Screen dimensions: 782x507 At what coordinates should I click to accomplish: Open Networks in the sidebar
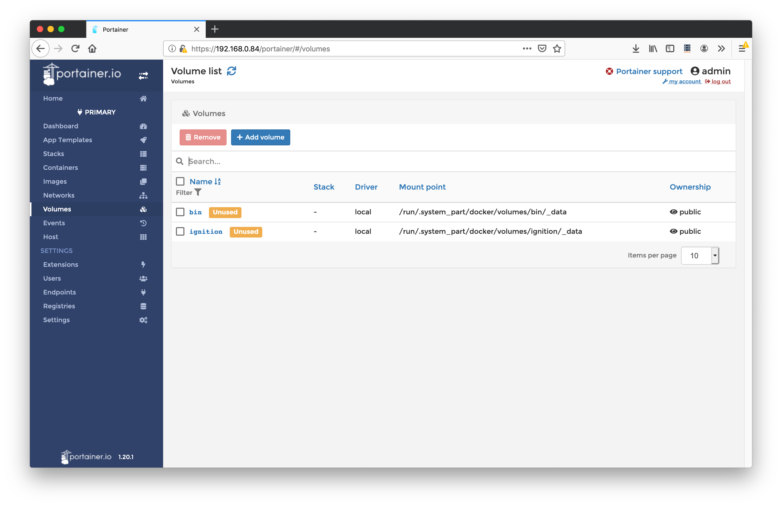(59, 195)
